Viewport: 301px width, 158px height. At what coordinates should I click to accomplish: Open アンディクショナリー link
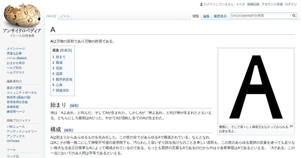click(x=22, y=131)
